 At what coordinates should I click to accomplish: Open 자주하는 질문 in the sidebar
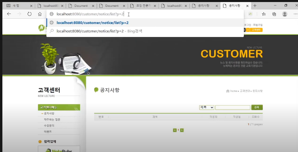coord(52,119)
